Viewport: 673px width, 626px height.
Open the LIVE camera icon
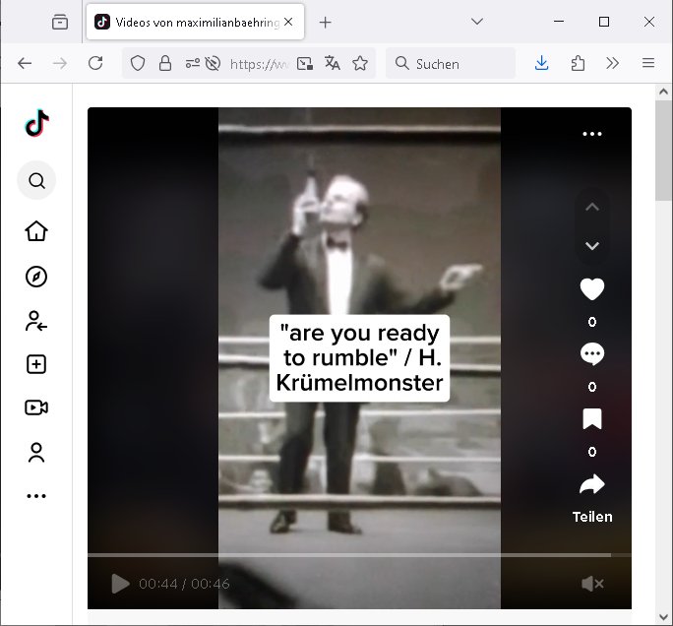click(x=36, y=407)
